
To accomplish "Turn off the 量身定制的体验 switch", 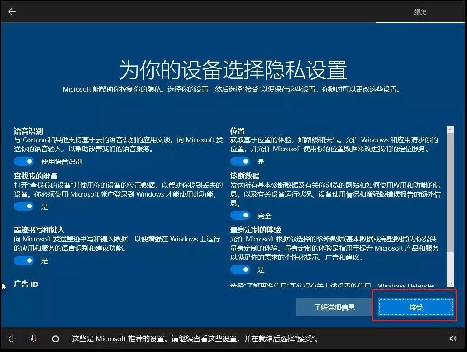I will coord(240,270).
